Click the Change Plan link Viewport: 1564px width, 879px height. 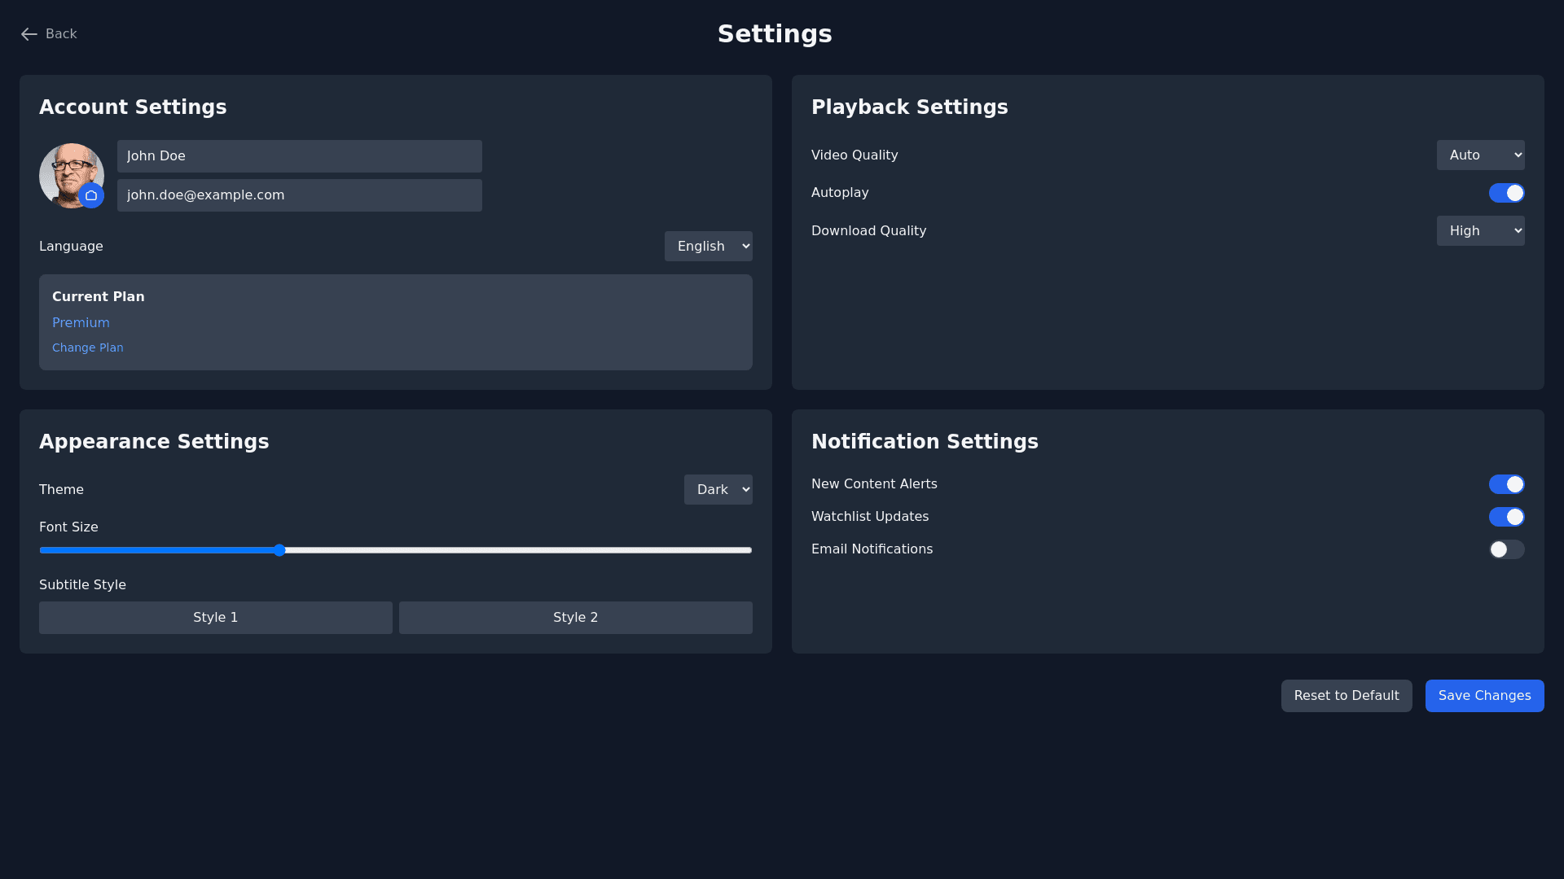click(88, 348)
